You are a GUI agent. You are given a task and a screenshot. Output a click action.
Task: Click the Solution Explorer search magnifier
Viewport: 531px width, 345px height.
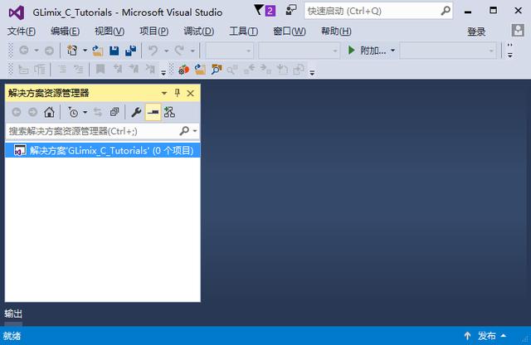(x=184, y=131)
